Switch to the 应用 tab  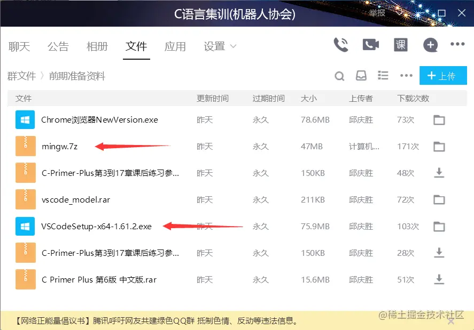(x=175, y=46)
